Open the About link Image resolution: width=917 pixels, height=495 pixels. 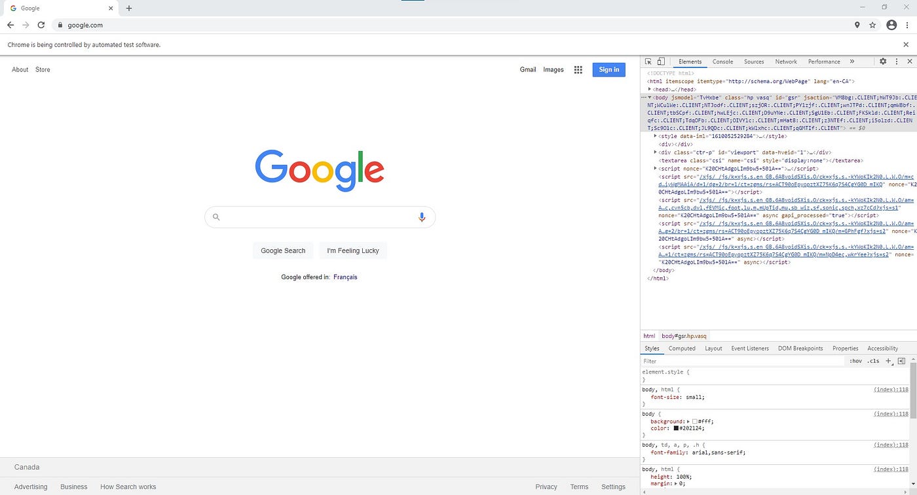click(20, 69)
